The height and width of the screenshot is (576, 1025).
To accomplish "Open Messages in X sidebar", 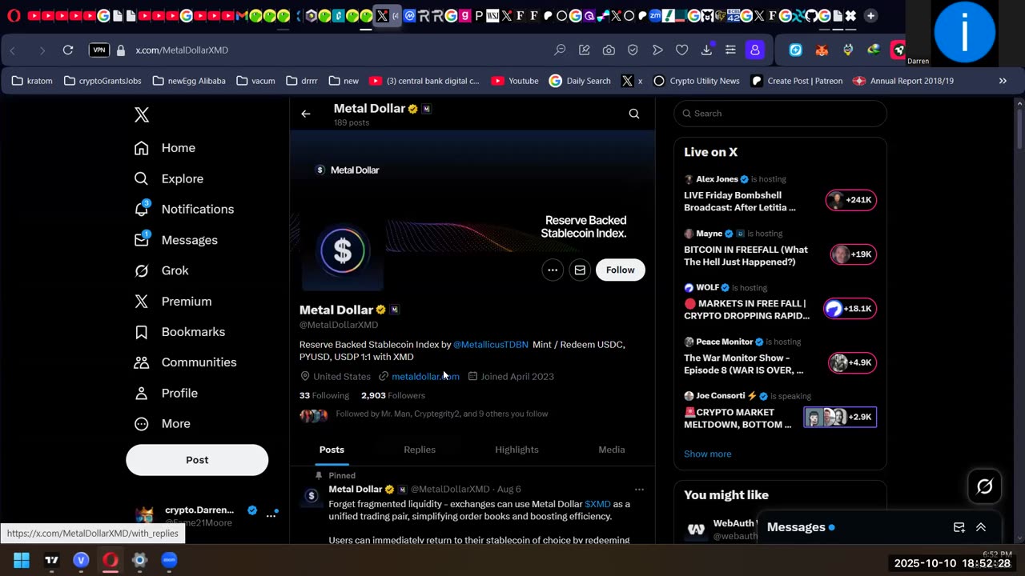I will (175, 240).
